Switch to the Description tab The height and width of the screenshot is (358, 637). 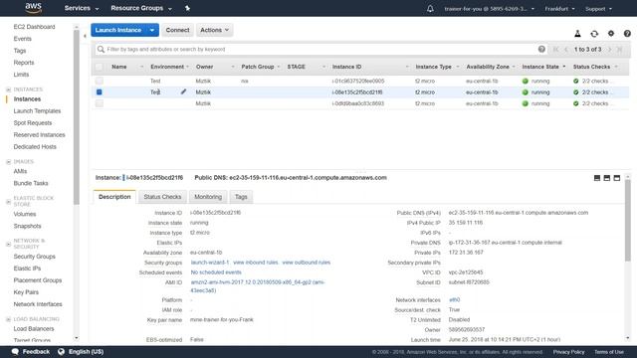click(114, 197)
